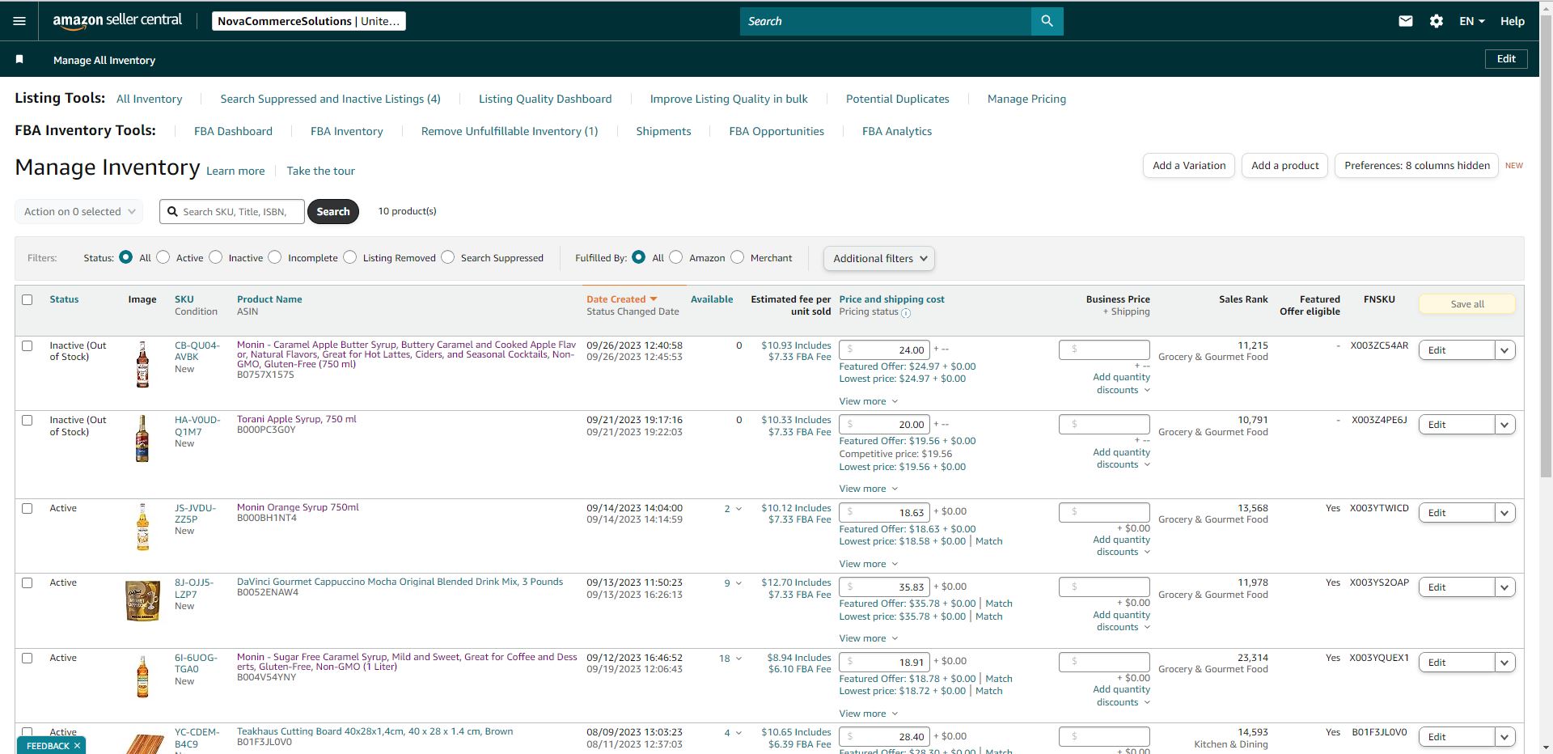The height and width of the screenshot is (754, 1553).
Task: Open the EN language dropdown
Action: coord(1471,21)
